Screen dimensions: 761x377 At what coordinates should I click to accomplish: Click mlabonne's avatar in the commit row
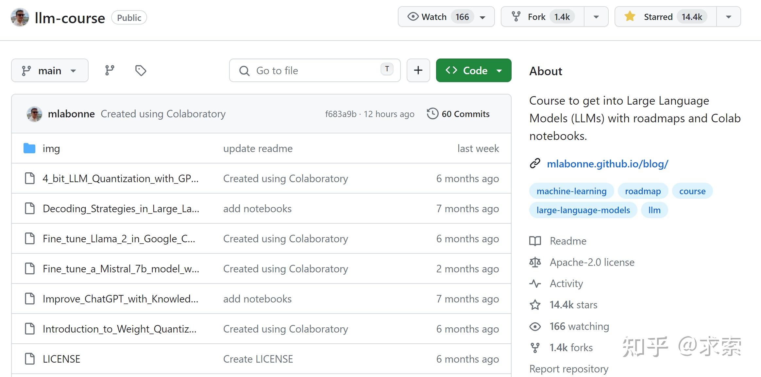(34, 114)
